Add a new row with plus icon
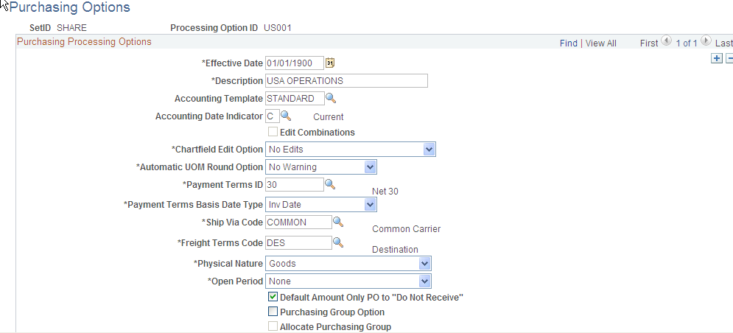733x333 pixels. pos(716,58)
